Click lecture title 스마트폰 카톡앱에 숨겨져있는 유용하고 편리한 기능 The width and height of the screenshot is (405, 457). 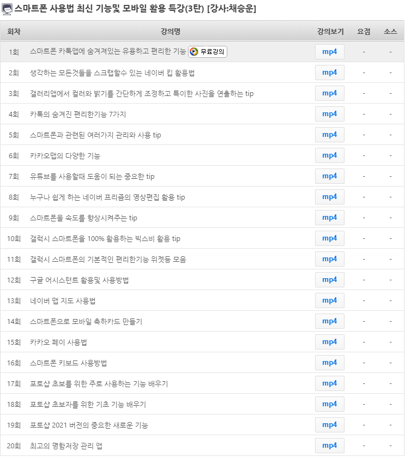(x=108, y=52)
